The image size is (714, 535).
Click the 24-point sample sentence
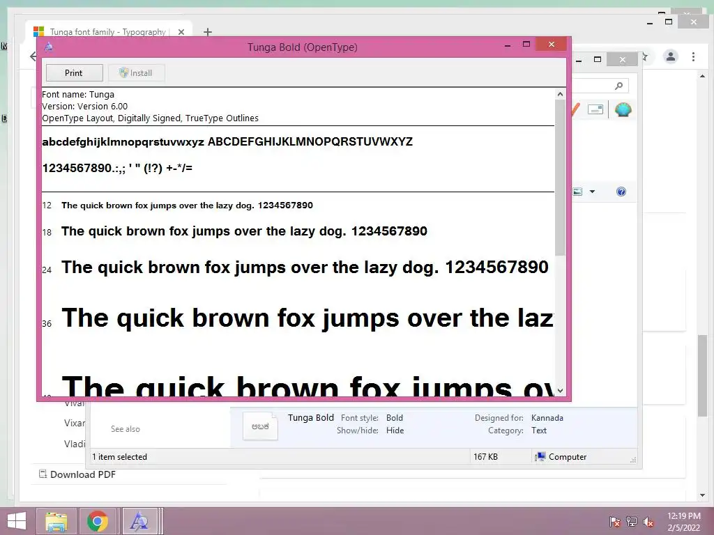pyautogui.click(x=305, y=267)
